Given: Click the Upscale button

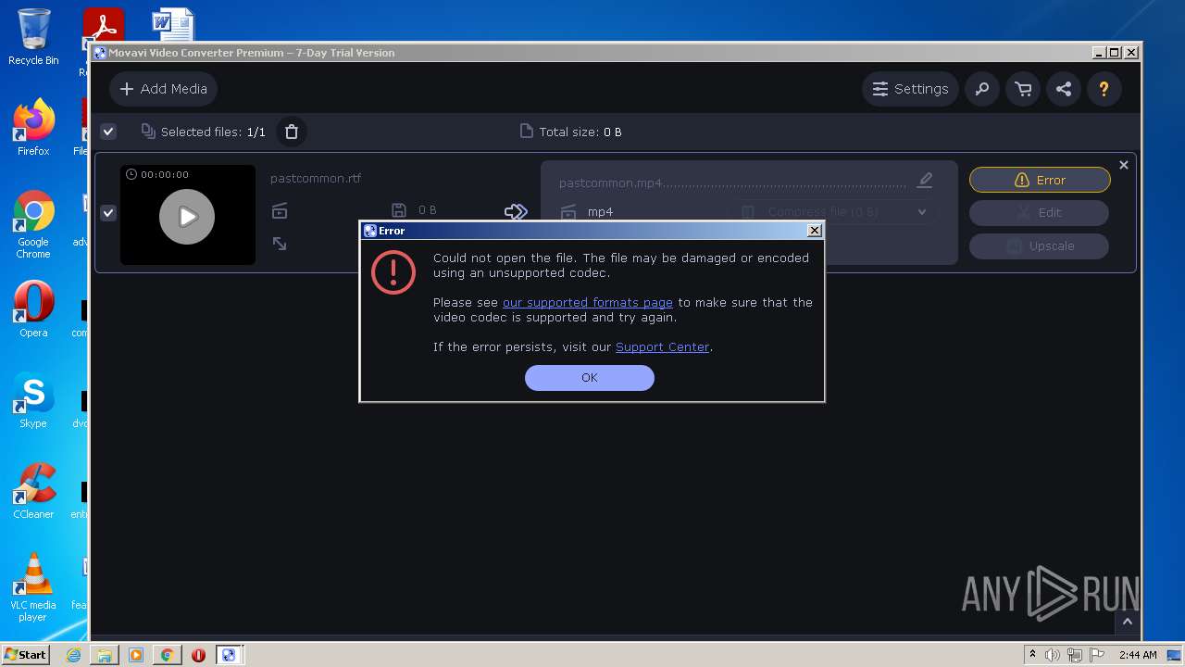Looking at the screenshot, I should click(1039, 245).
